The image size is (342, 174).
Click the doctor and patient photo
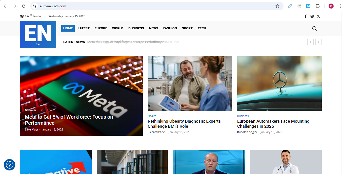[x=190, y=83]
